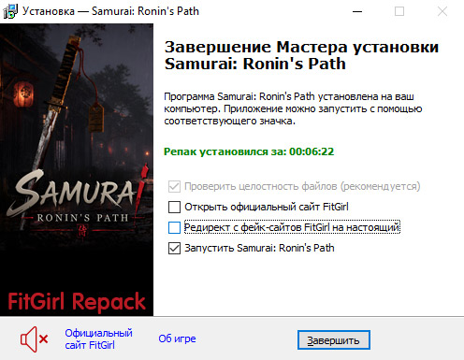Open the 'Об игре' link
Viewport: 464px width, 360px height.
point(177,338)
